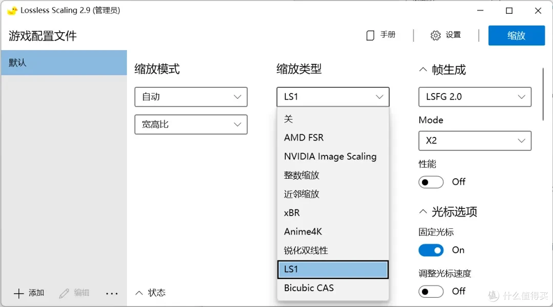The width and height of the screenshot is (553, 307).
Task: Open the 手册 manual book icon
Action: tap(370, 35)
